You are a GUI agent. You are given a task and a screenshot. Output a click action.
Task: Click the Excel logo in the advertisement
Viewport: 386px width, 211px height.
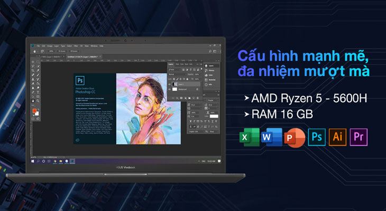click(x=250, y=137)
